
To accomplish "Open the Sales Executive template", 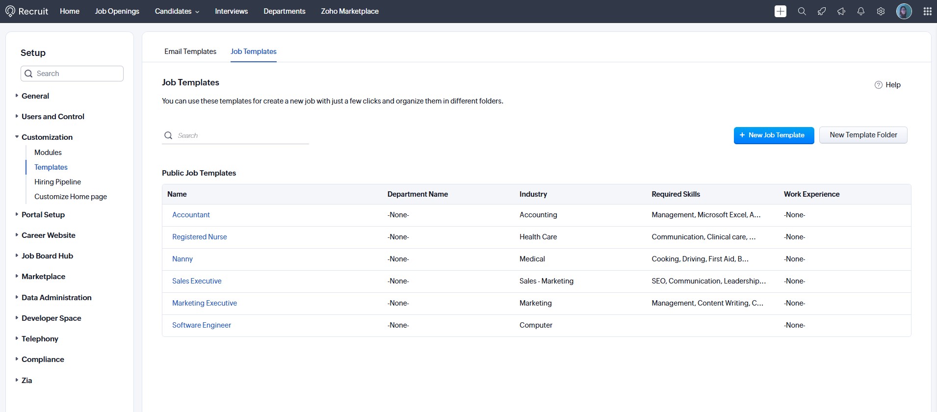I will [x=197, y=281].
